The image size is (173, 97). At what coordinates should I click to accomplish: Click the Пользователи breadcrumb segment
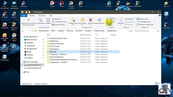pyautogui.click(x=44, y=31)
